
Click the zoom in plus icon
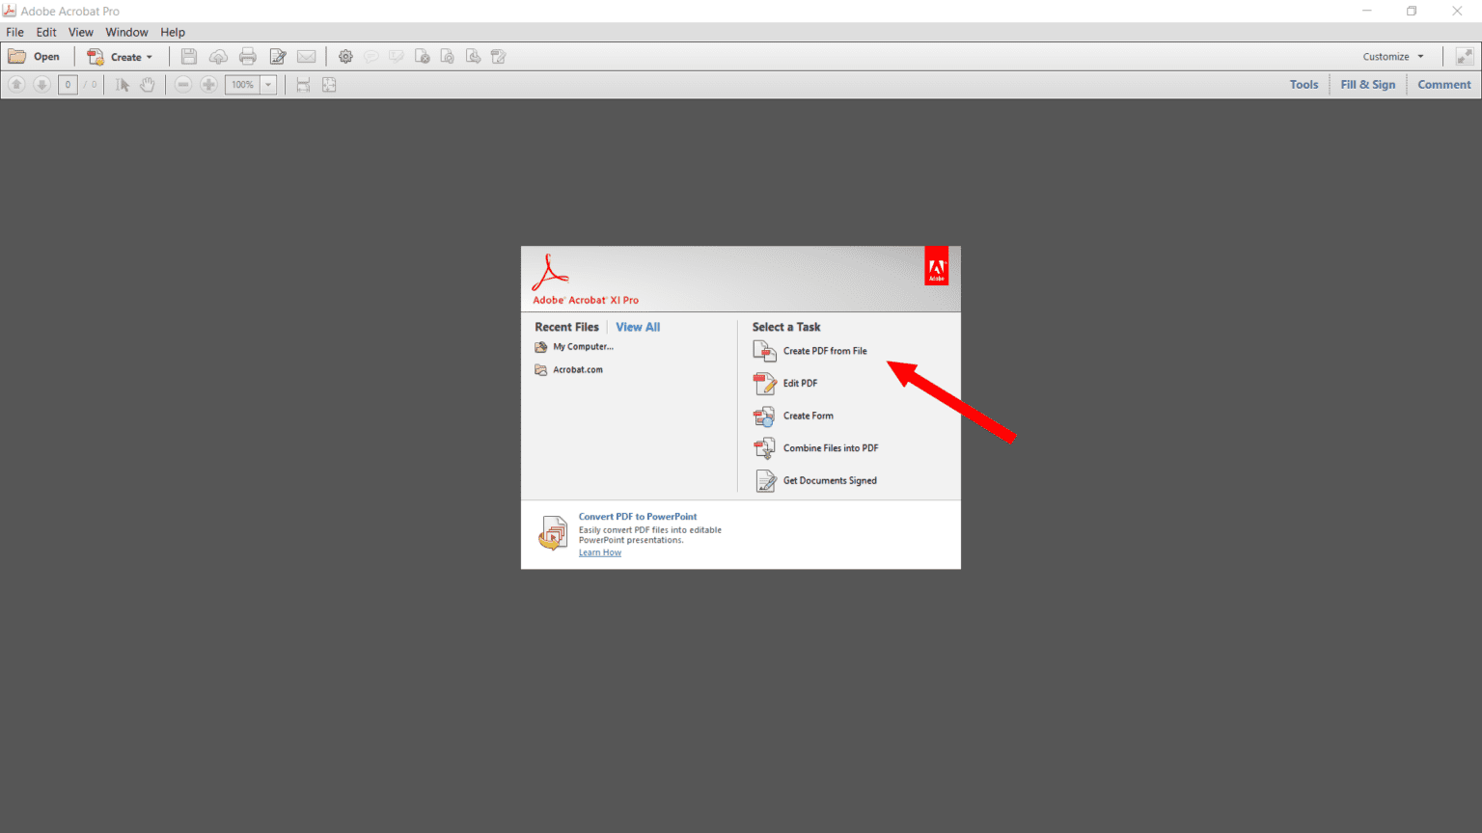coord(208,85)
